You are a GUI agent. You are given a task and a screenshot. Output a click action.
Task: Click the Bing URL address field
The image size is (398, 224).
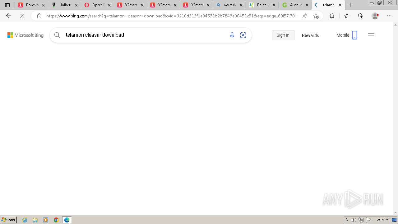tap(172, 16)
